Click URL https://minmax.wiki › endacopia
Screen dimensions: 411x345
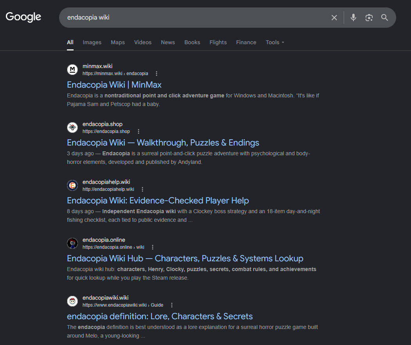pyautogui.click(x=115, y=74)
